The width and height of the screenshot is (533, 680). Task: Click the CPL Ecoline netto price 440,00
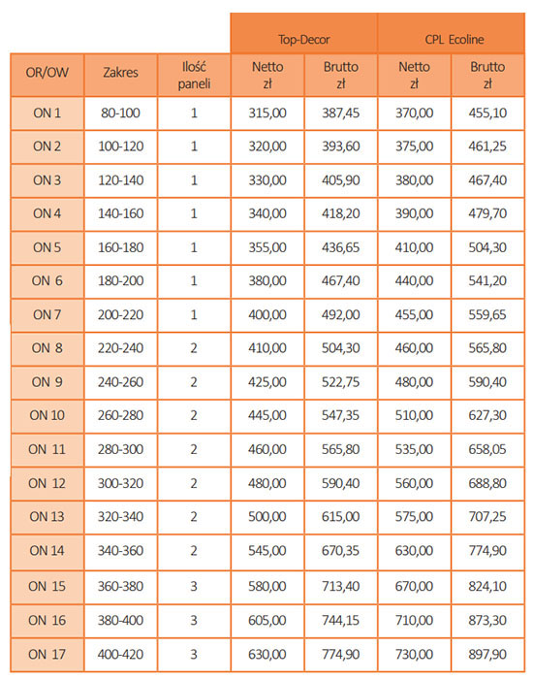pyautogui.click(x=414, y=281)
